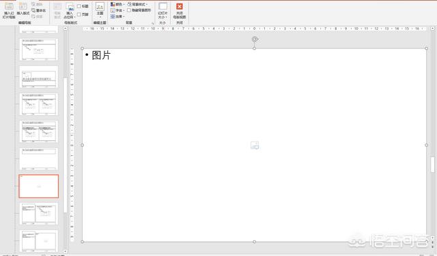This screenshot has height=256, width=437.
Task: Click the thumbnail pane scroll-down arrow
Action: coord(66,251)
